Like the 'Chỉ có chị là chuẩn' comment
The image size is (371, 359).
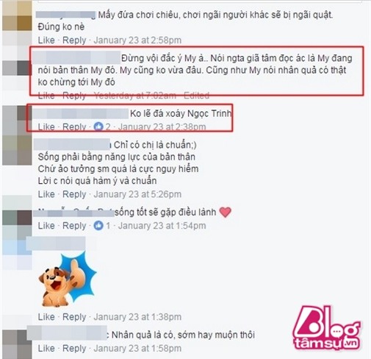pos(46,194)
